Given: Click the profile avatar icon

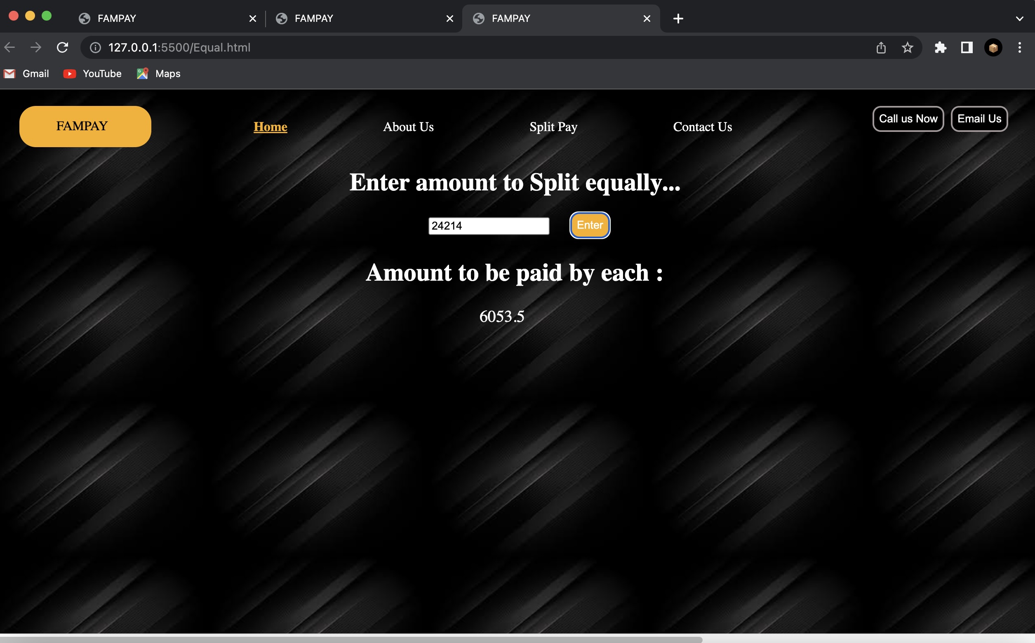Looking at the screenshot, I should 993,48.
